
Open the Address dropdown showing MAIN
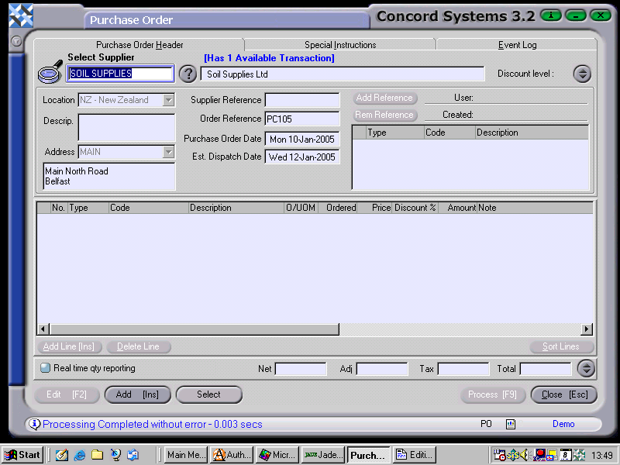click(169, 153)
